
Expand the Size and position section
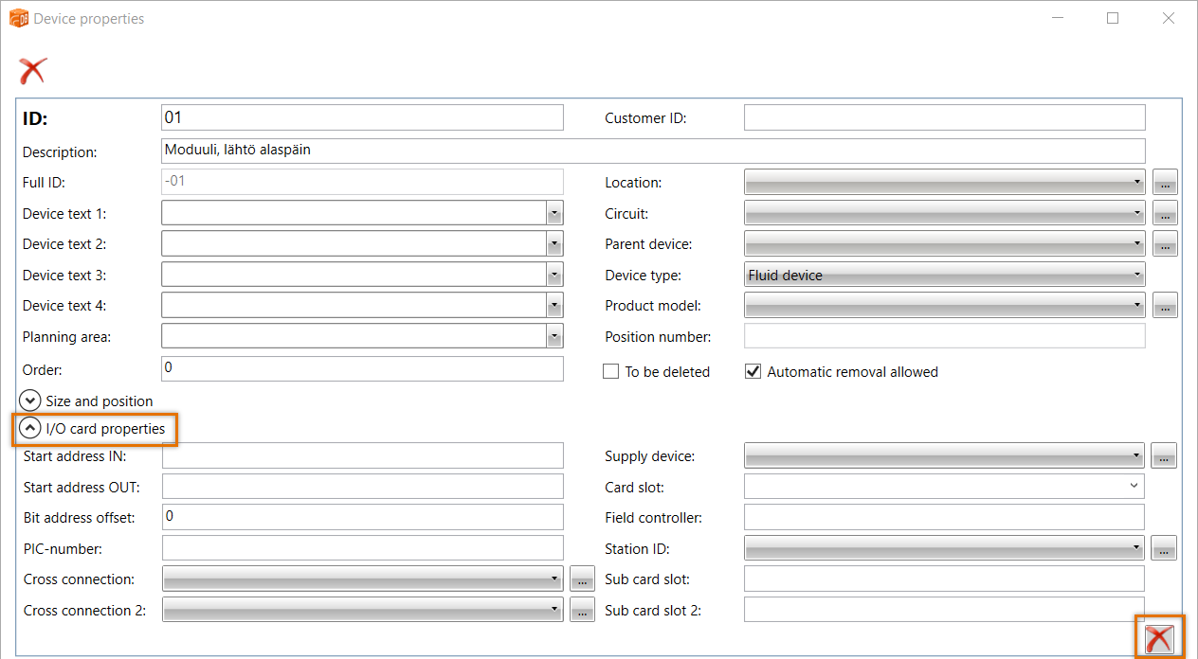(30, 401)
